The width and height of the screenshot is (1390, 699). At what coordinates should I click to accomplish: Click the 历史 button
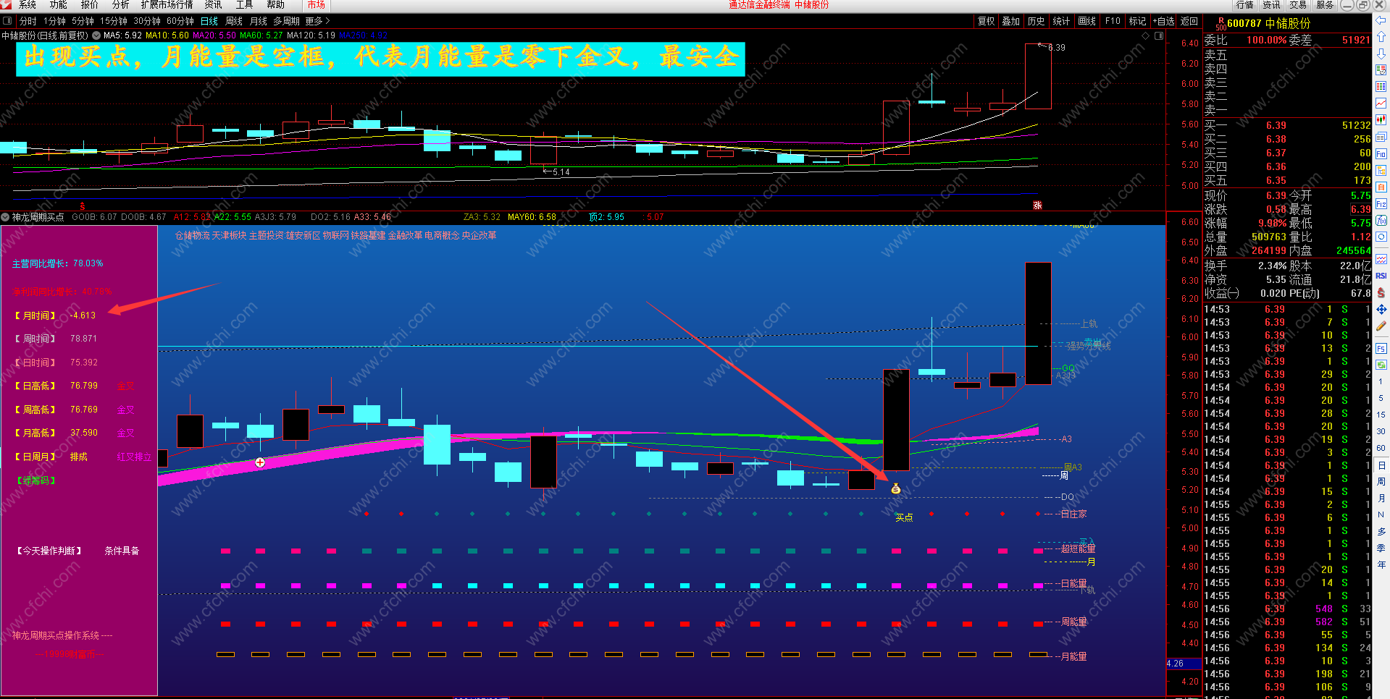point(1036,21)
